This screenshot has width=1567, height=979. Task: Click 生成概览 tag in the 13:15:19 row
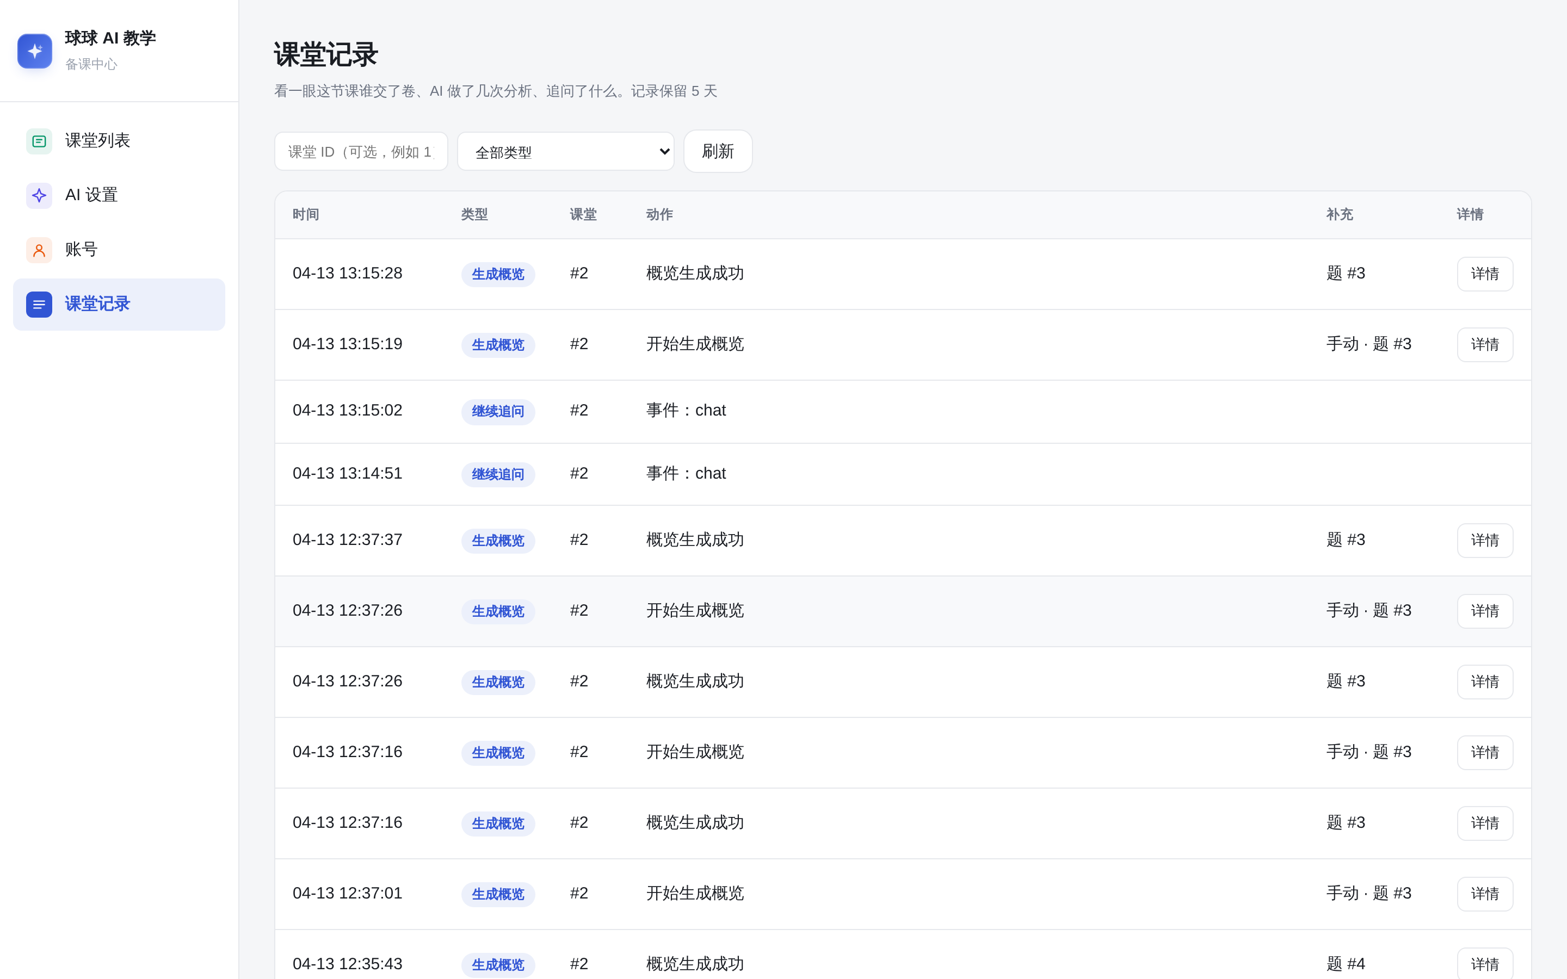[x=498, y=345]
